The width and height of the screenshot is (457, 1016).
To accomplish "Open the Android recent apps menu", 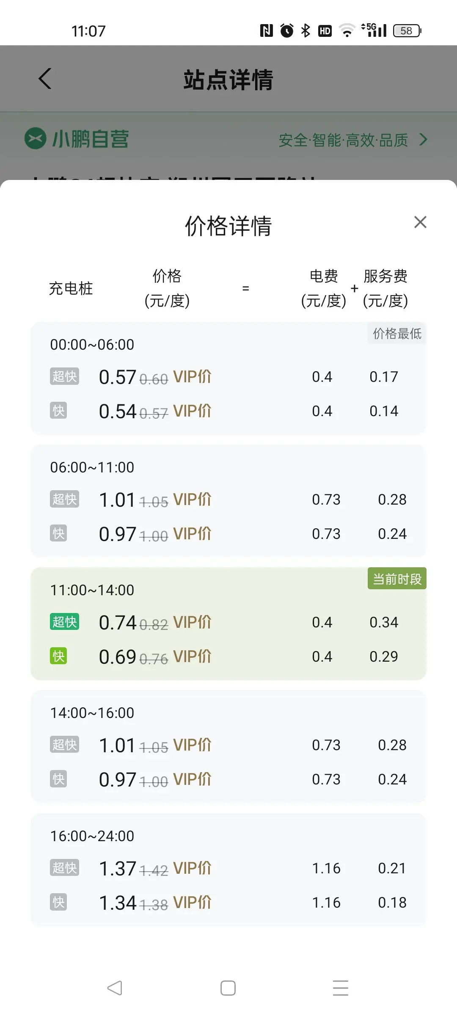I will point(341,988).
